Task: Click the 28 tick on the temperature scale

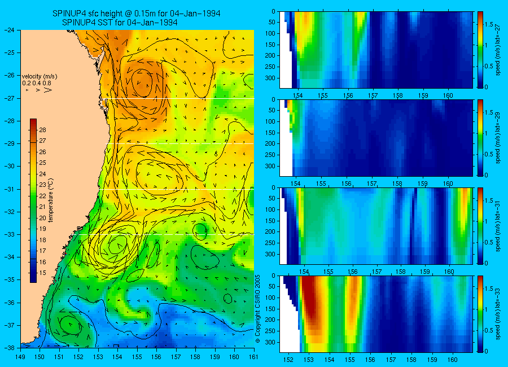Action: (x=42, y=130)
